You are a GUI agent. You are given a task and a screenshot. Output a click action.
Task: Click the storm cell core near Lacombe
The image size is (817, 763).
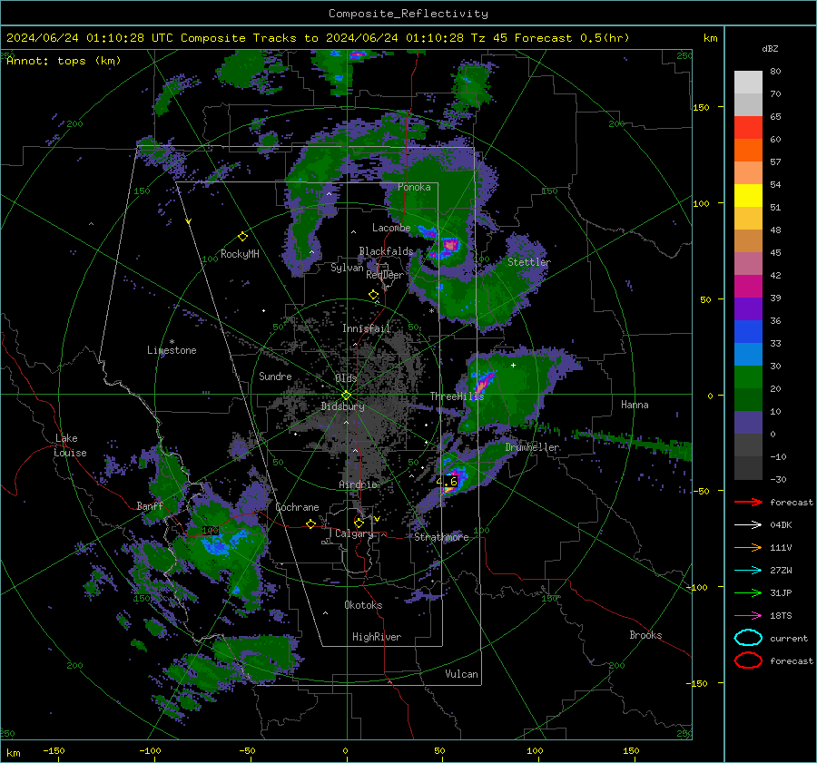450,245
